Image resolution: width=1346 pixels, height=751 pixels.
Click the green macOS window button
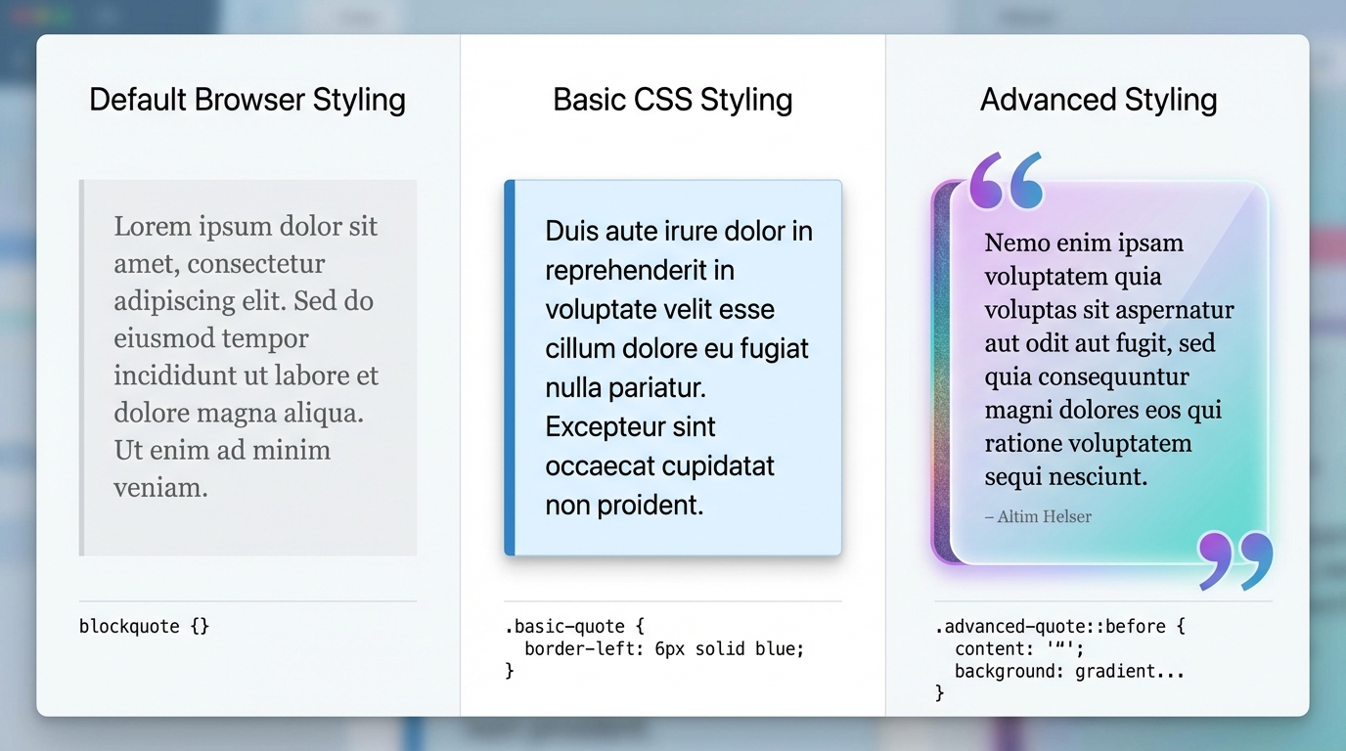63,14
